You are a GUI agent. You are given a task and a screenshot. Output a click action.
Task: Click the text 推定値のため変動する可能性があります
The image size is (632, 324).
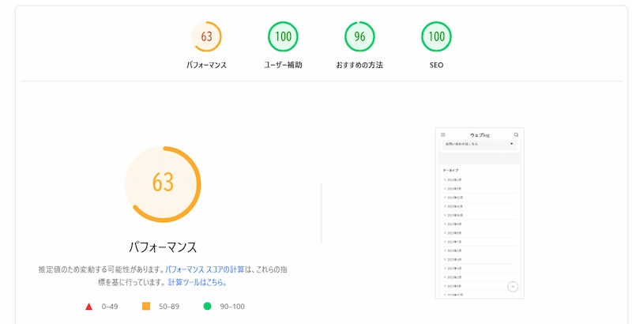101,269
